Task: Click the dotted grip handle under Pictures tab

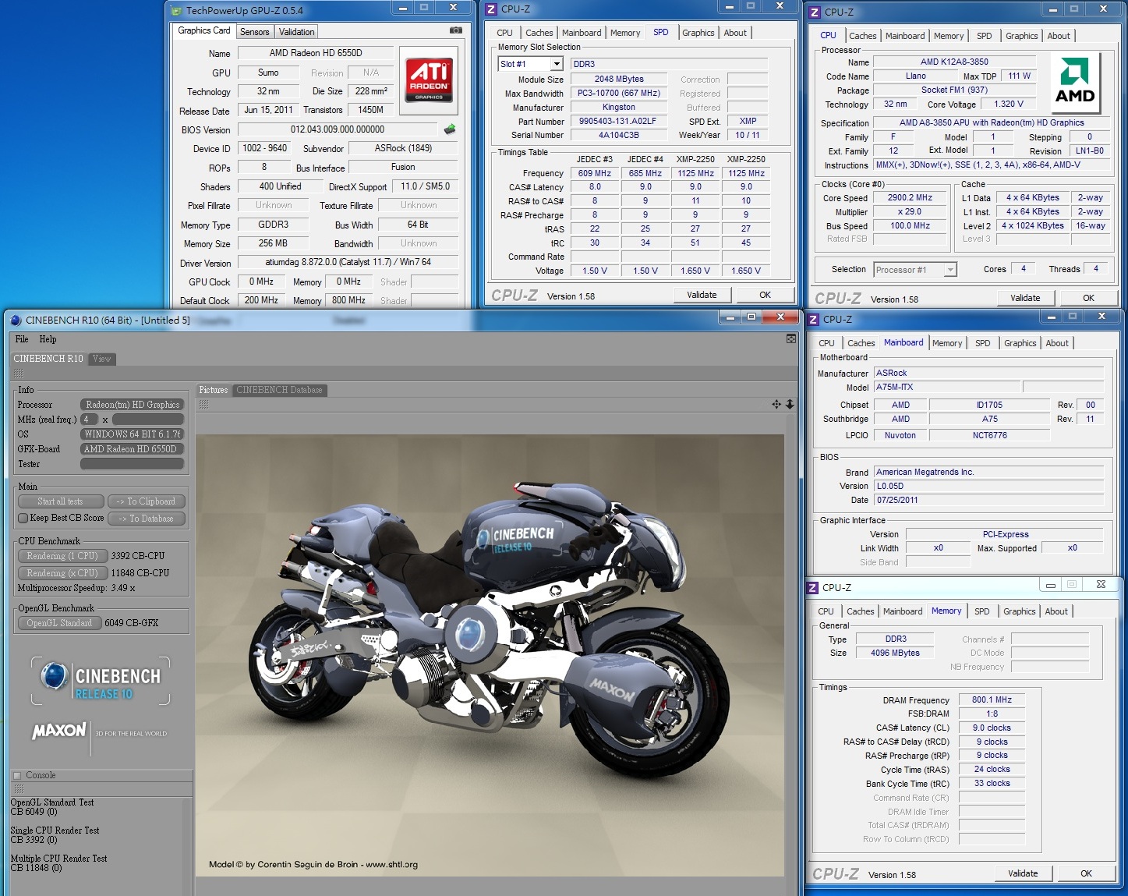Action: [x=204, y=405]
